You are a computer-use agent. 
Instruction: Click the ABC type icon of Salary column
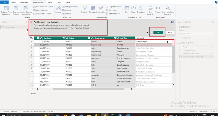(67, 38)
